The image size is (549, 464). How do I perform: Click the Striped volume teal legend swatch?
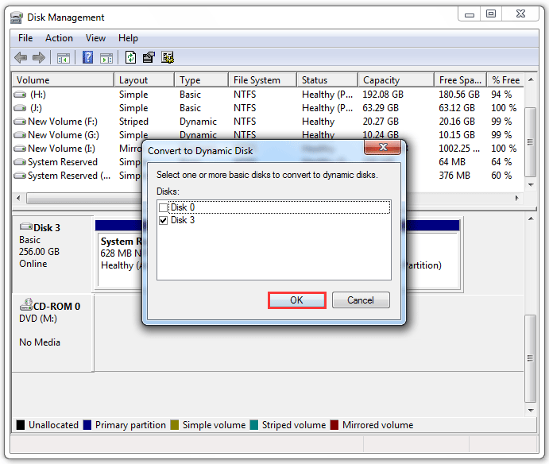(x=253, y=425)
